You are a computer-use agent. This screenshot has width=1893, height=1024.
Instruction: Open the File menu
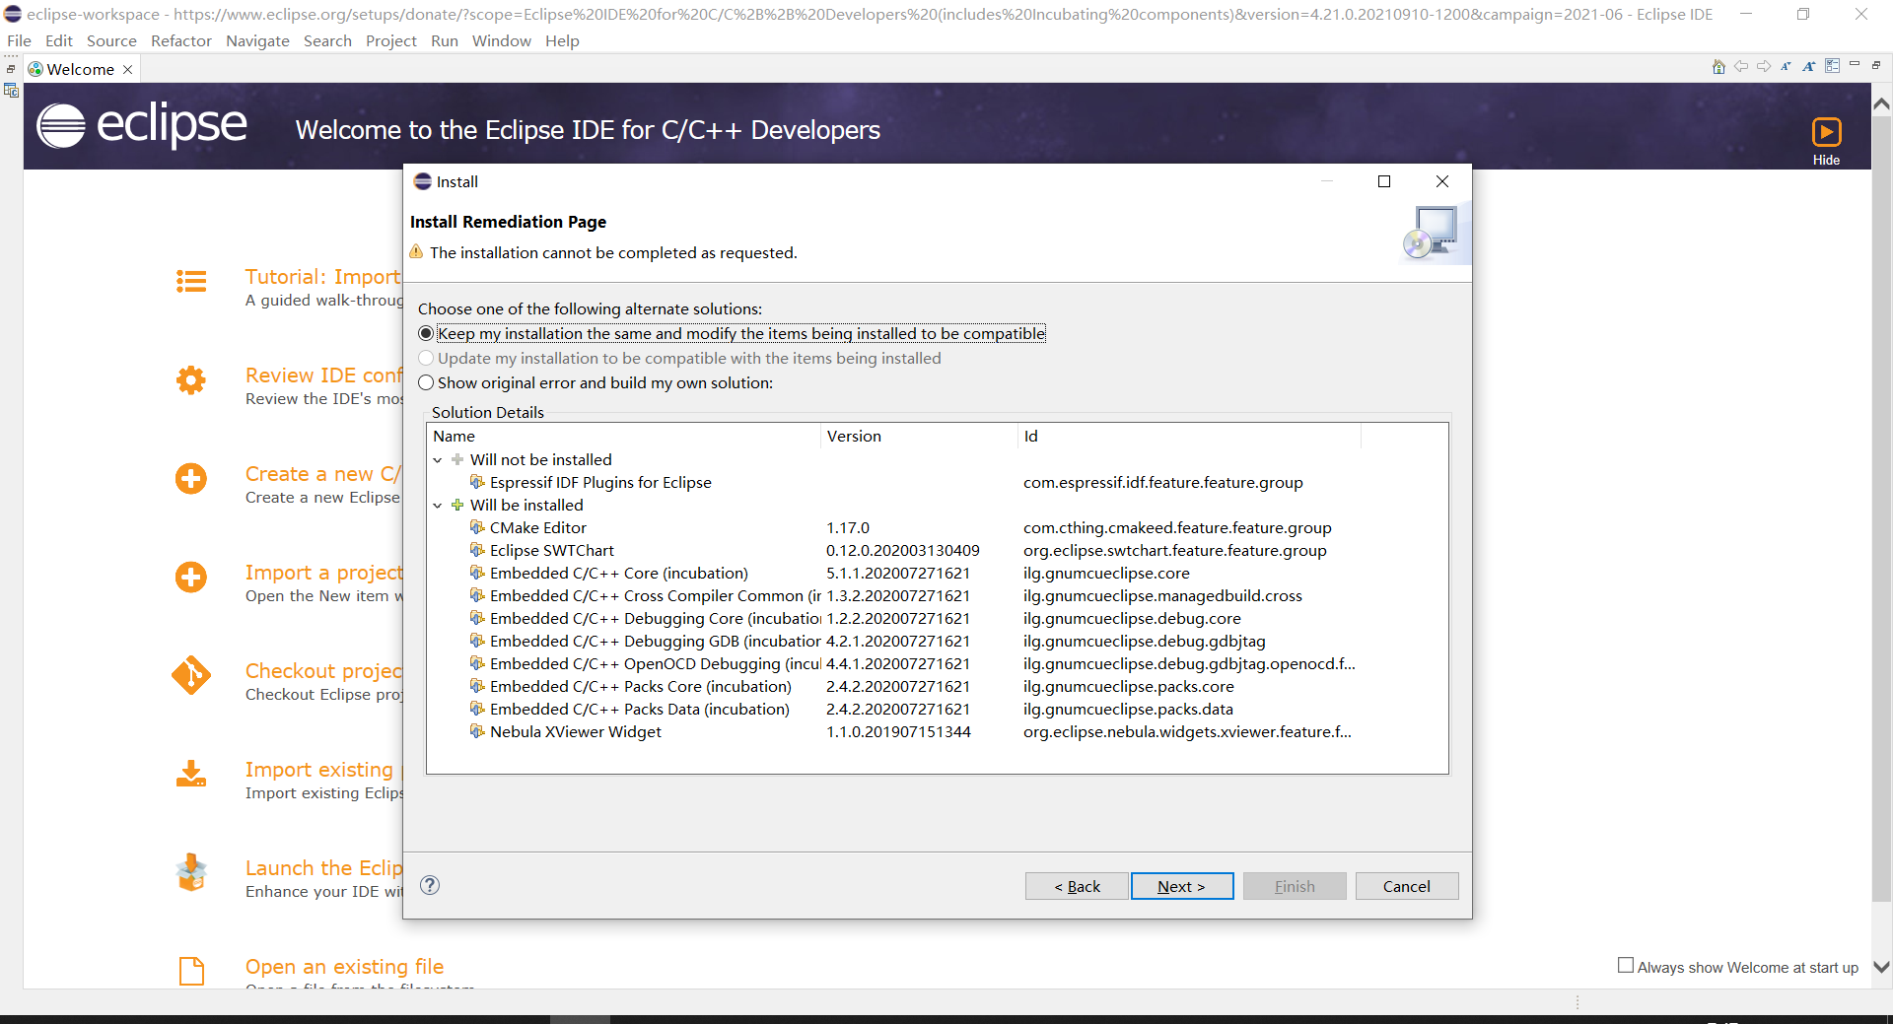click(19, 40)
